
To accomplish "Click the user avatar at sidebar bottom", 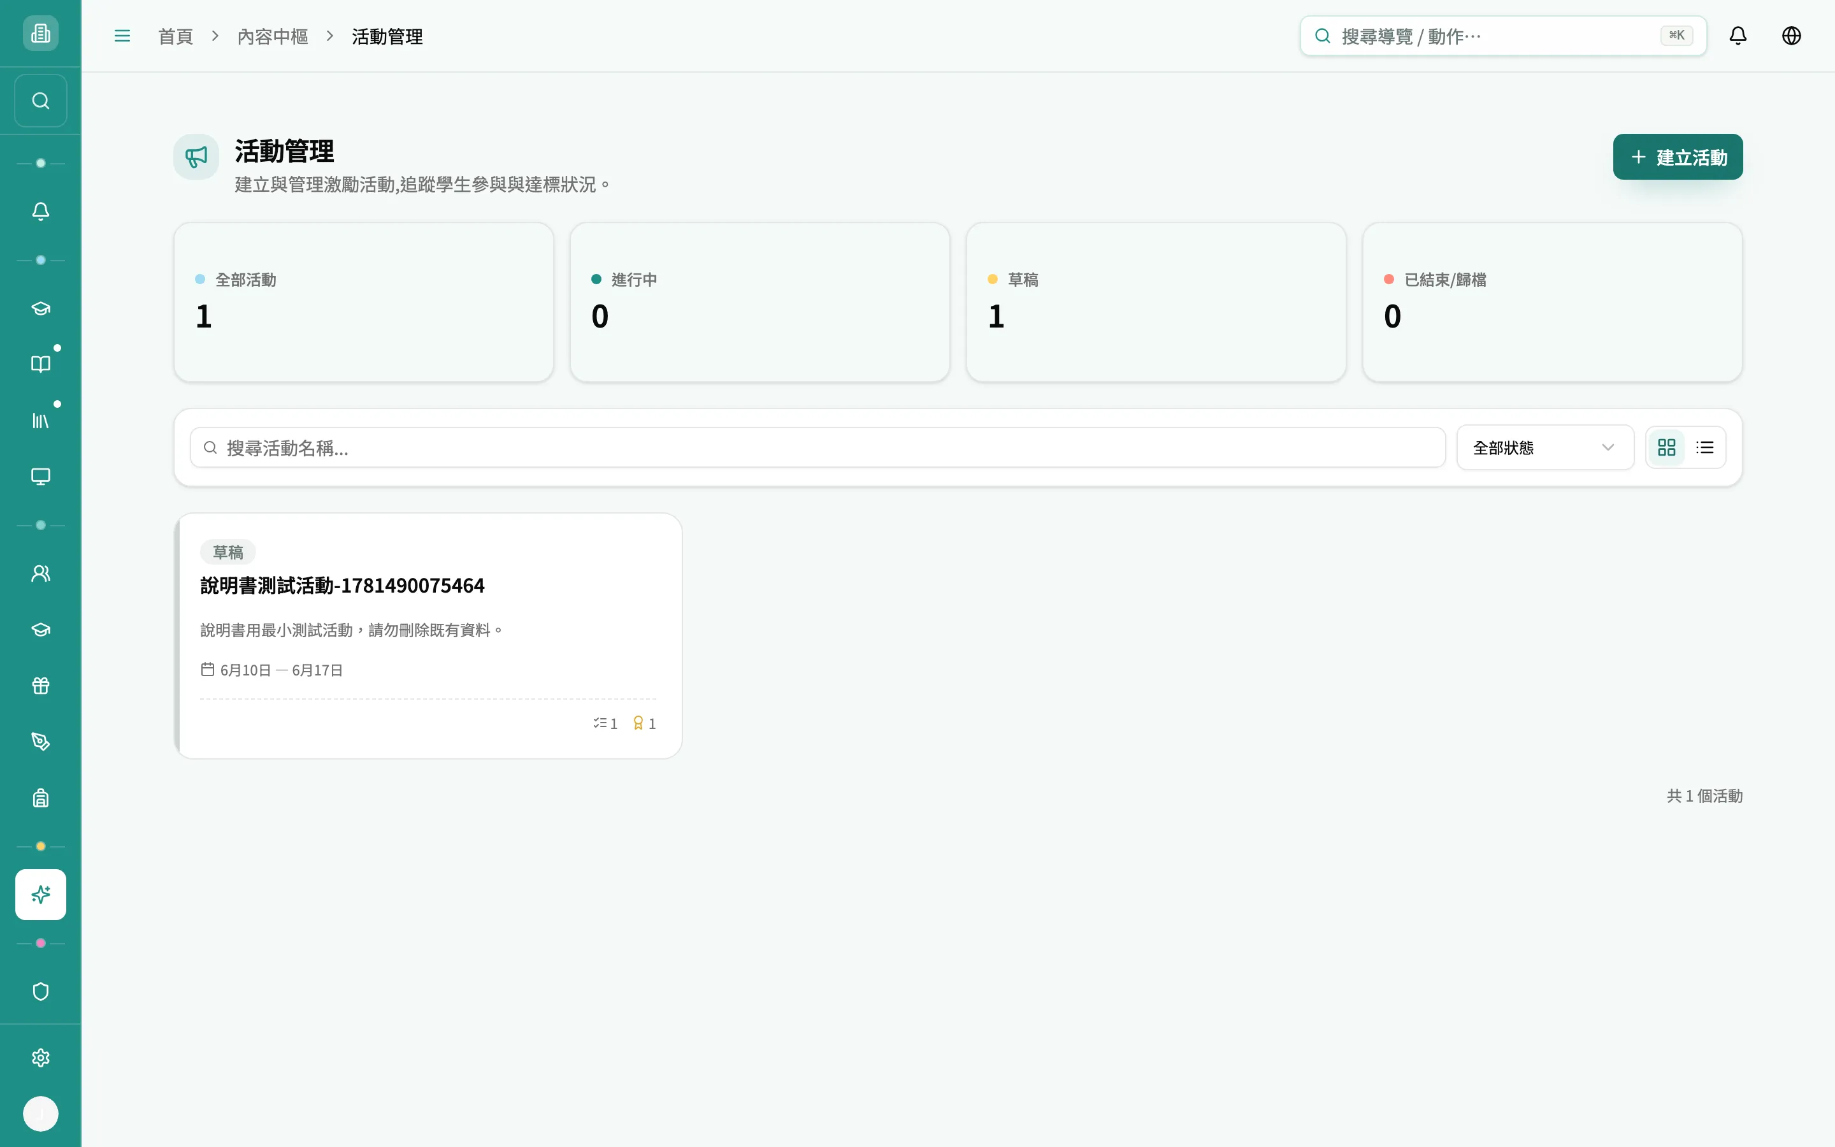I will click(x=40, y=1115).
